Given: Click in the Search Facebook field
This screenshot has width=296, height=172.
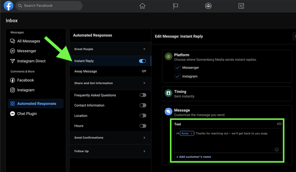Looking at the screenshot, I should click(x=49, y=6).
